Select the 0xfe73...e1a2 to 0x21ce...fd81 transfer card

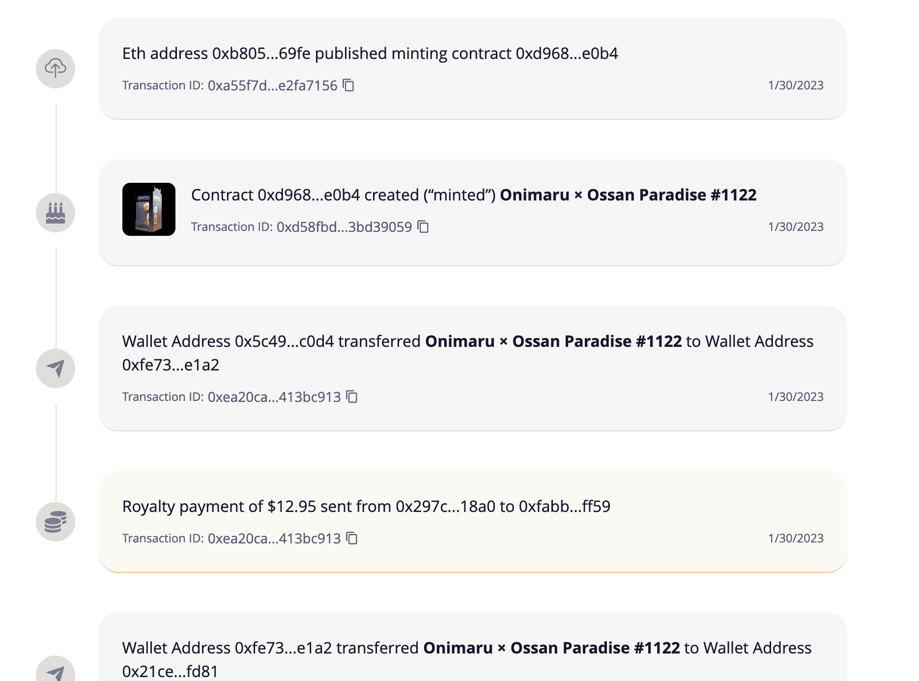(x=473, y=647)
